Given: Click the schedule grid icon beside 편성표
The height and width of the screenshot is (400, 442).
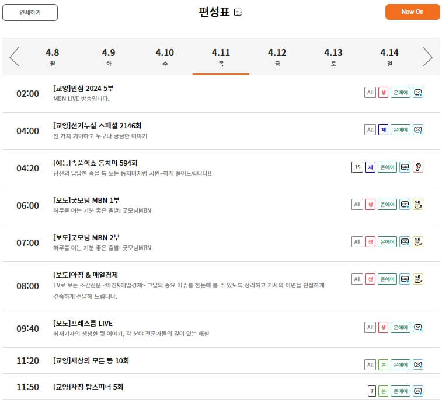Looking at the screenshot, I should point(238,12).
